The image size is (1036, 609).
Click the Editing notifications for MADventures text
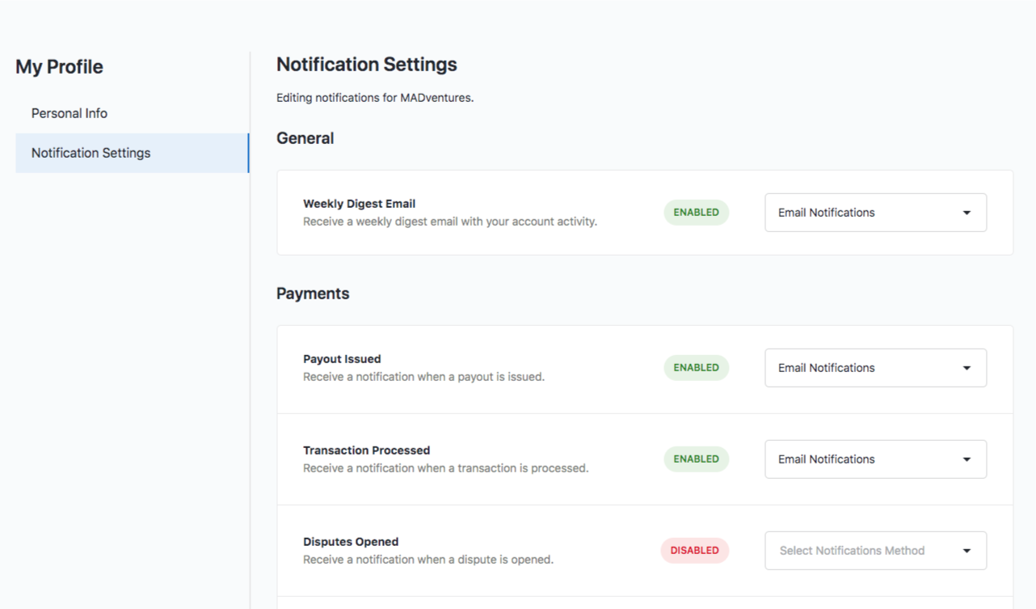pyautogui.click(x=375, y=98)
